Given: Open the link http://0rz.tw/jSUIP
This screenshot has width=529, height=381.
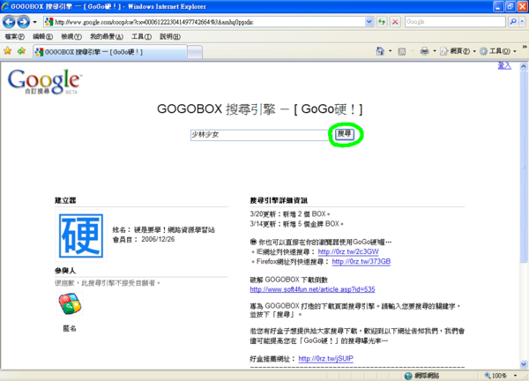Looking at the screenshot, I should 325,358.
